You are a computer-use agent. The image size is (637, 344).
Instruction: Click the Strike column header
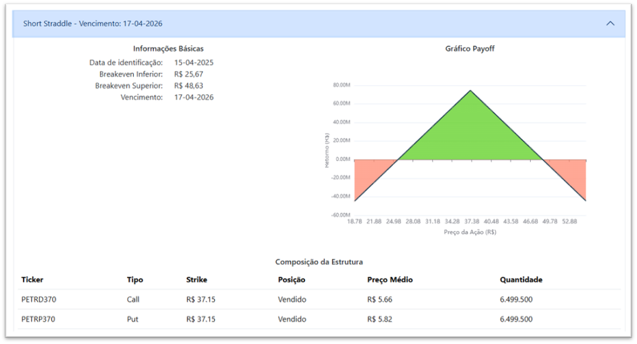pos(196,280)
